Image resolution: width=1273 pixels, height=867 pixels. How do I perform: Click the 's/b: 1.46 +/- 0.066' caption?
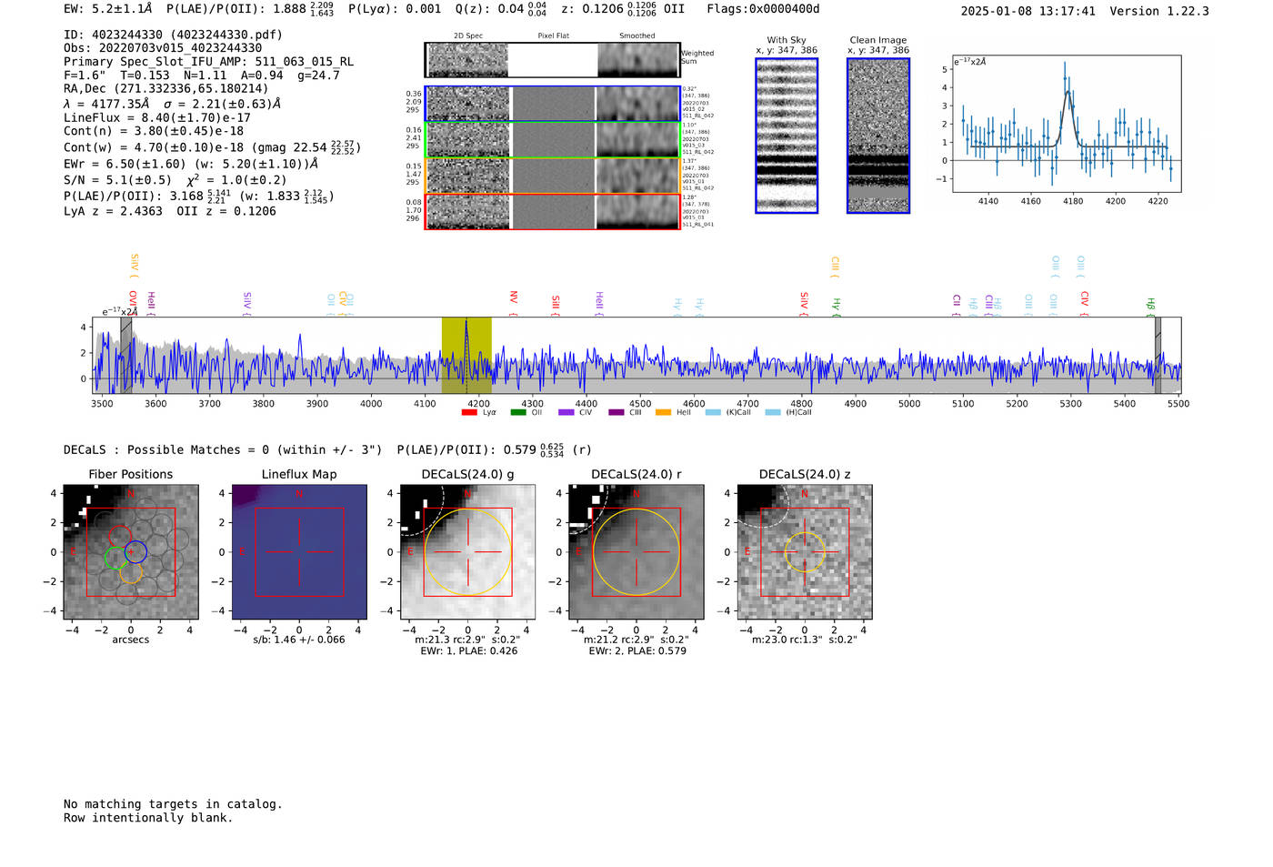299,640
